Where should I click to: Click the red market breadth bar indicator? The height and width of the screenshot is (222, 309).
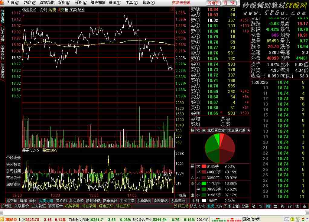coord(234,220)
